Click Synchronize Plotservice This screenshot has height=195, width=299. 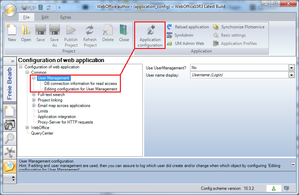coord(239,27)
